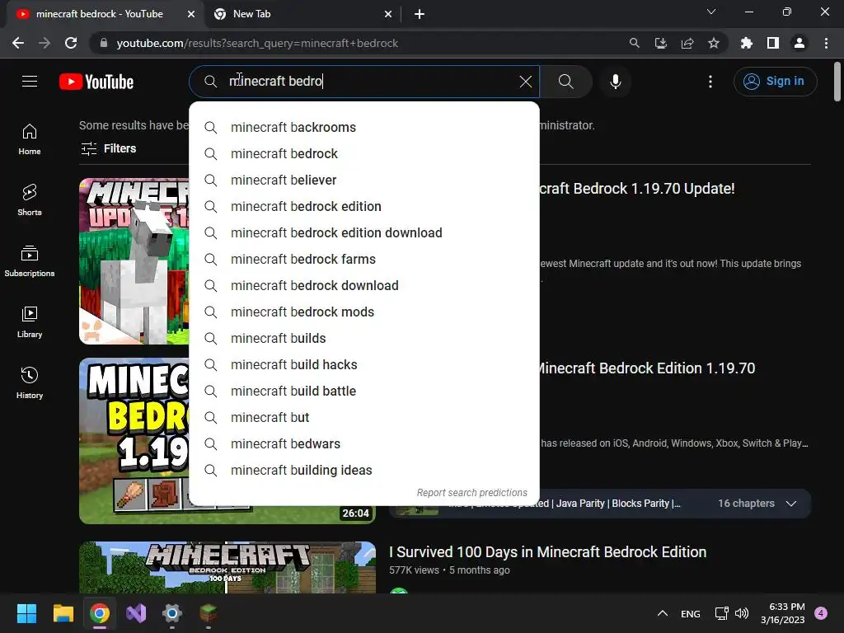Screen dimensions: 844x633
Task: Open History in the sidebar
Action: click(30, 382)
